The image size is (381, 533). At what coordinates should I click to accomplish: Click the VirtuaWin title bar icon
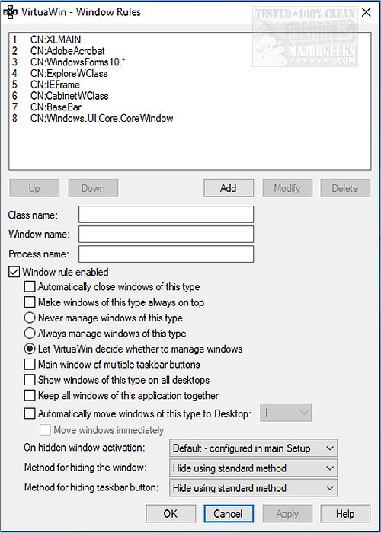tap(10, 13)
